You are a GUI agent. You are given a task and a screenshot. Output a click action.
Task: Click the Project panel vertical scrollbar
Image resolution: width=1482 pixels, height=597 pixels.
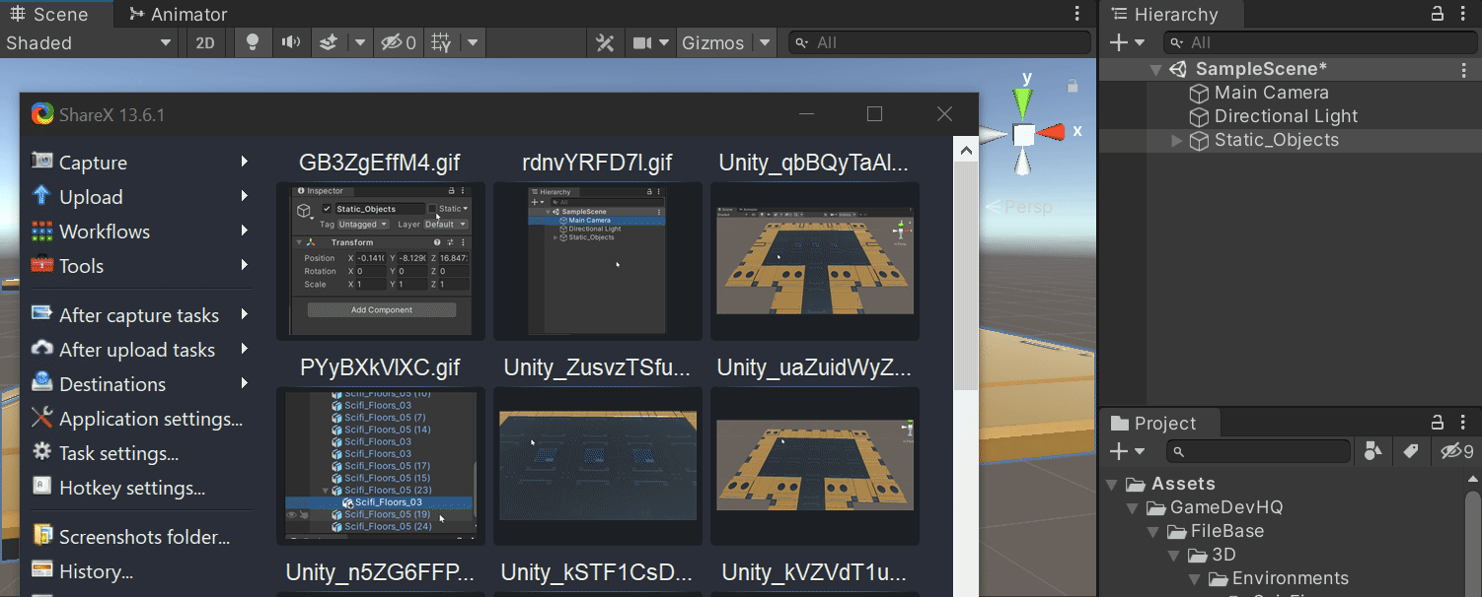tap(1471, 543)
